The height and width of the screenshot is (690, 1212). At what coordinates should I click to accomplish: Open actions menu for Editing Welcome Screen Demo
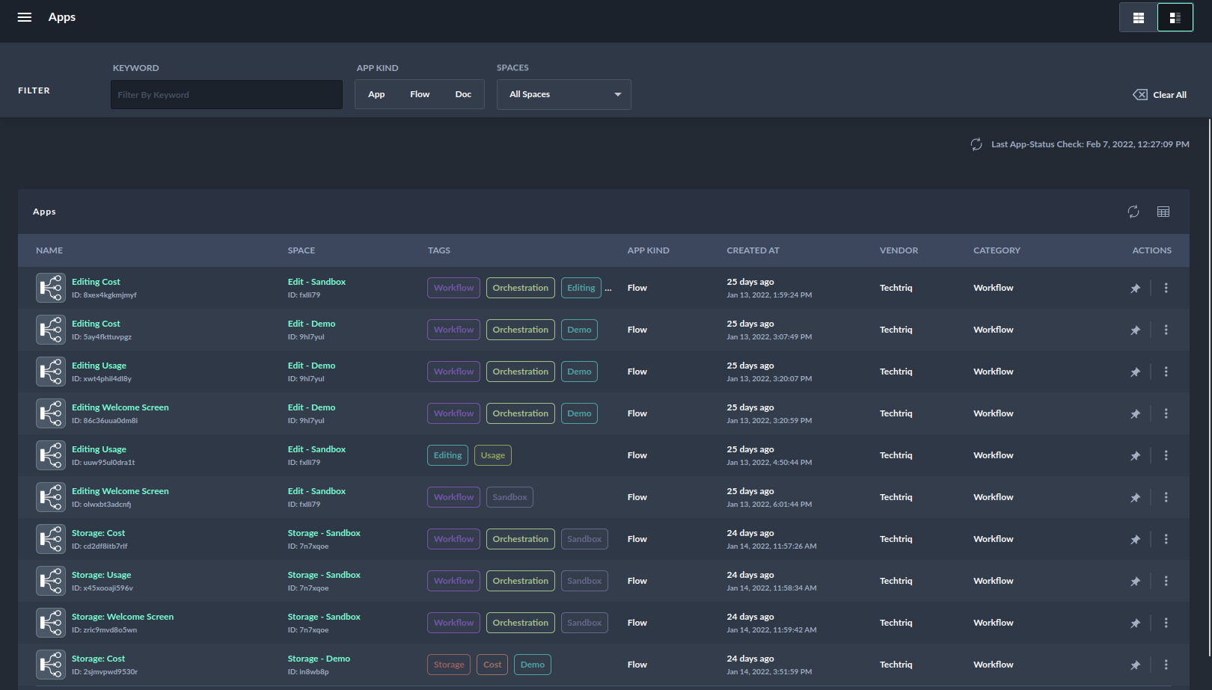tap(1166, 413)
